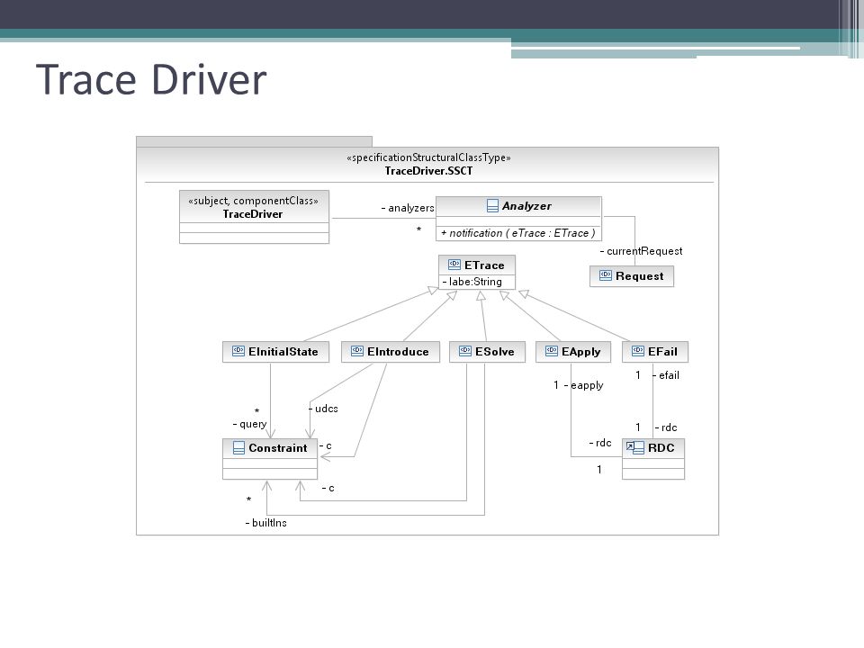
Task: Click the analyzers association label
Action: coord(408,208)
